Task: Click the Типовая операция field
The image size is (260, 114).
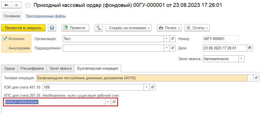Action: tap(142, 78)
